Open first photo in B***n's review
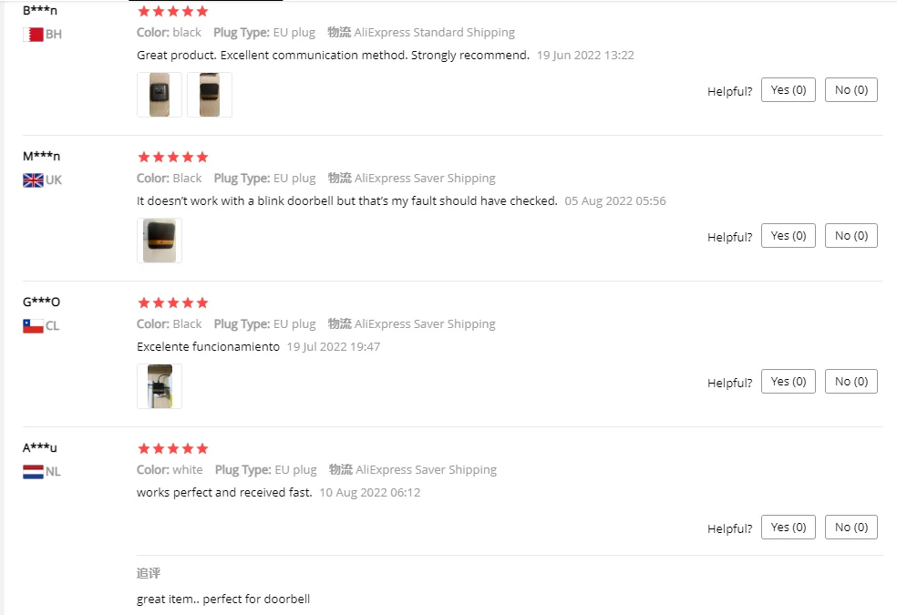 (160, 95)
